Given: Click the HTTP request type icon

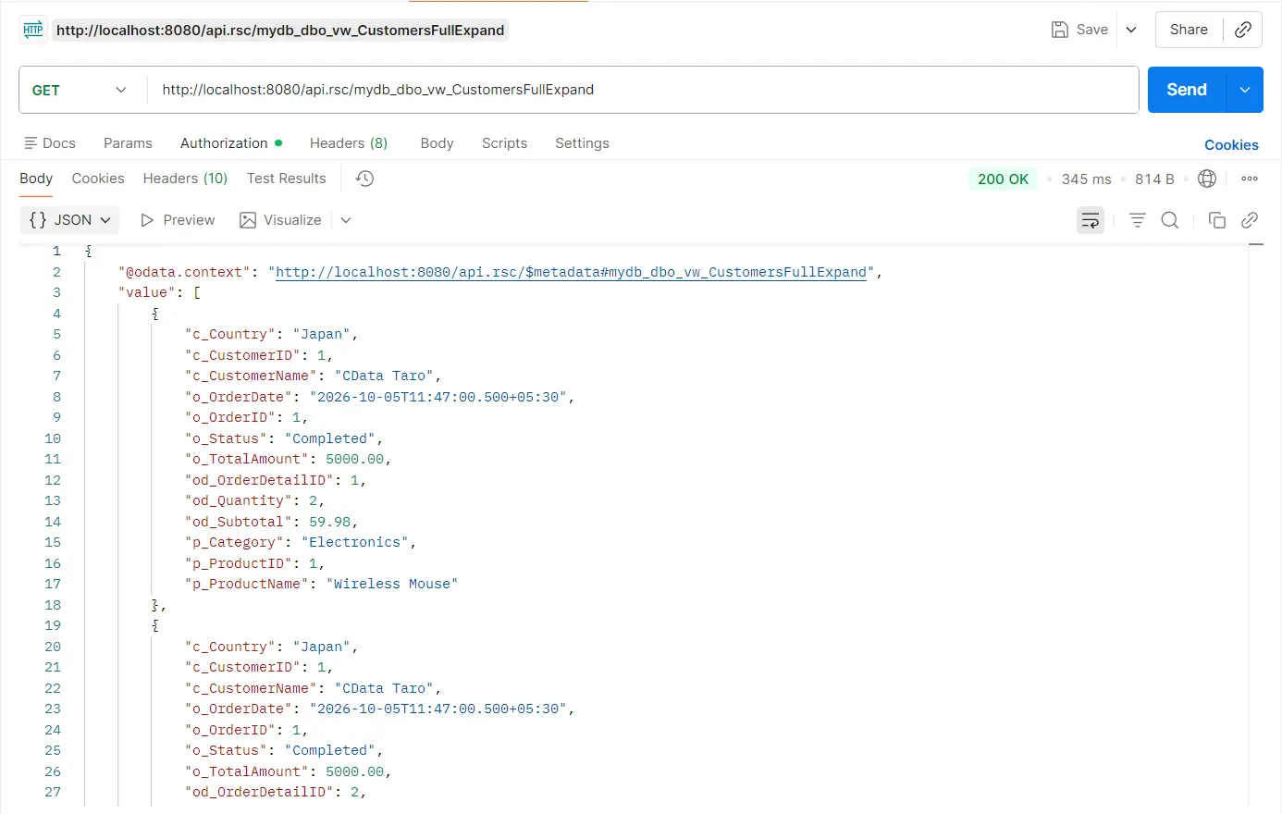Looking at the screenshot, I should click(x=33, y=30).
